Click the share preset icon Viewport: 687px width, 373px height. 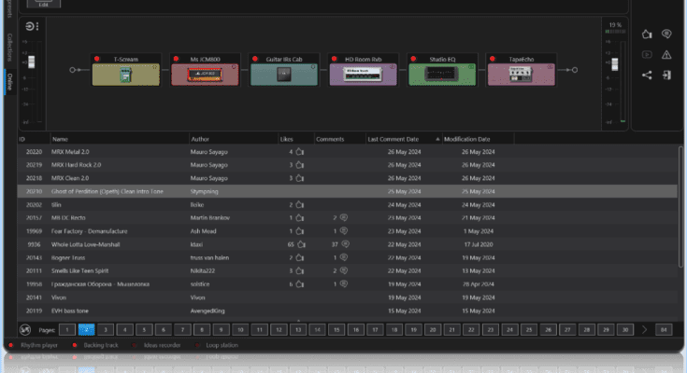coord(647,76)
